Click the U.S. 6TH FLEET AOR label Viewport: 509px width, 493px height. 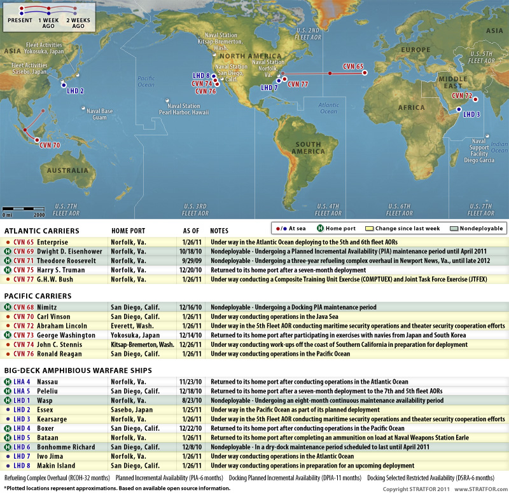400,210
